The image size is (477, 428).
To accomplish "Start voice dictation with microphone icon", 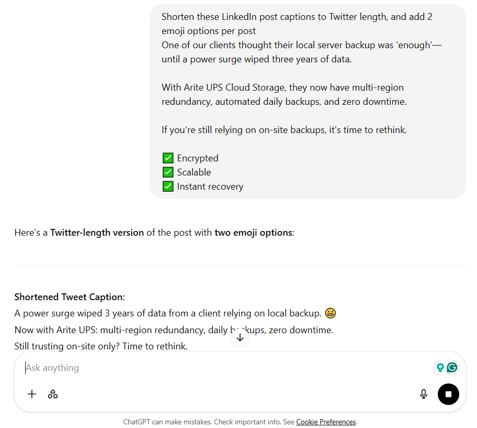I will (x=424, y=394).
